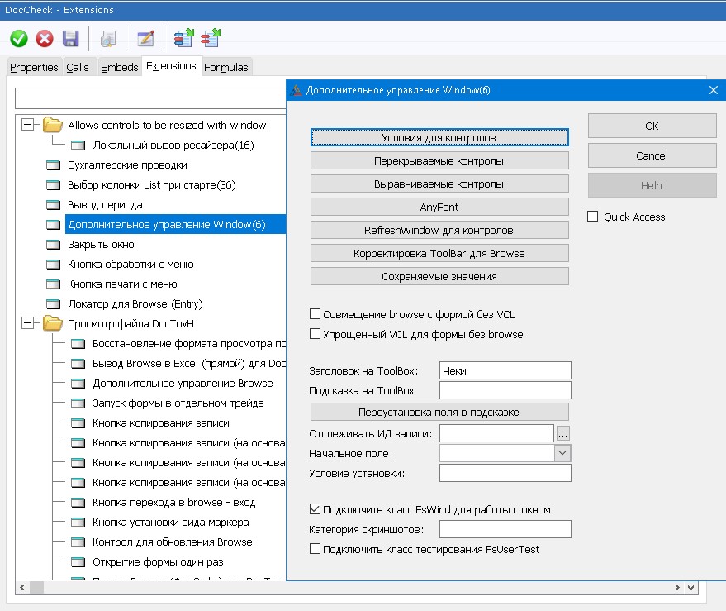Open the Начальное поле dropdown
Image resolution: width=726 pixels, height=611 pixels.
click(x=562, y=453)
